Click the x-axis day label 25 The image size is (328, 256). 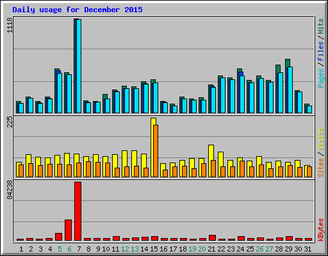[x=250, y=249]
